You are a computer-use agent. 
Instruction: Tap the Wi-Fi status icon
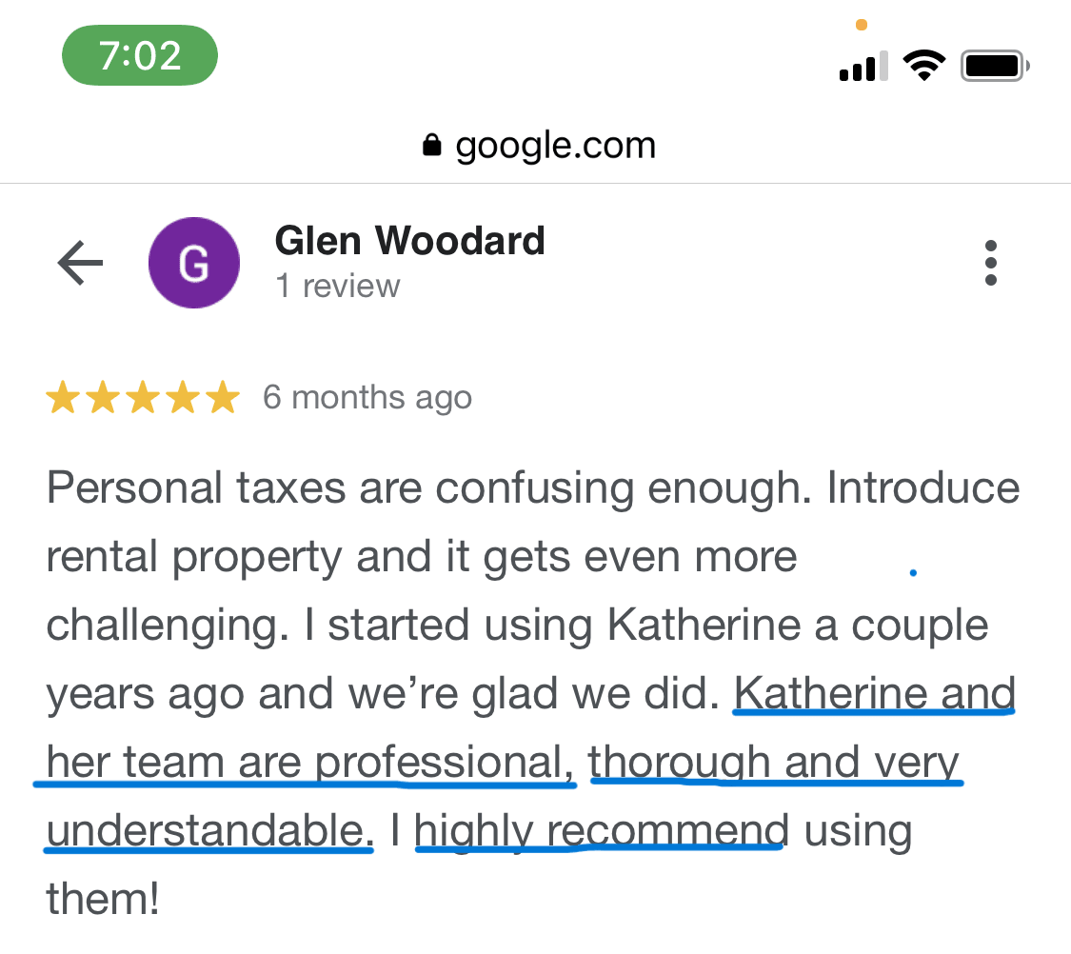(x=922, y=67)
